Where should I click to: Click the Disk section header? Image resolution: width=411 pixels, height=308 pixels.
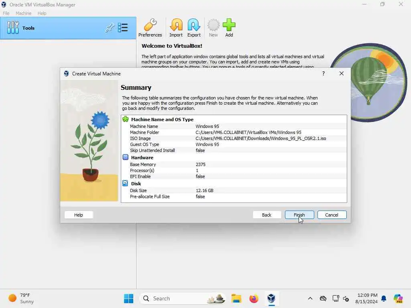tap(136, 184)
